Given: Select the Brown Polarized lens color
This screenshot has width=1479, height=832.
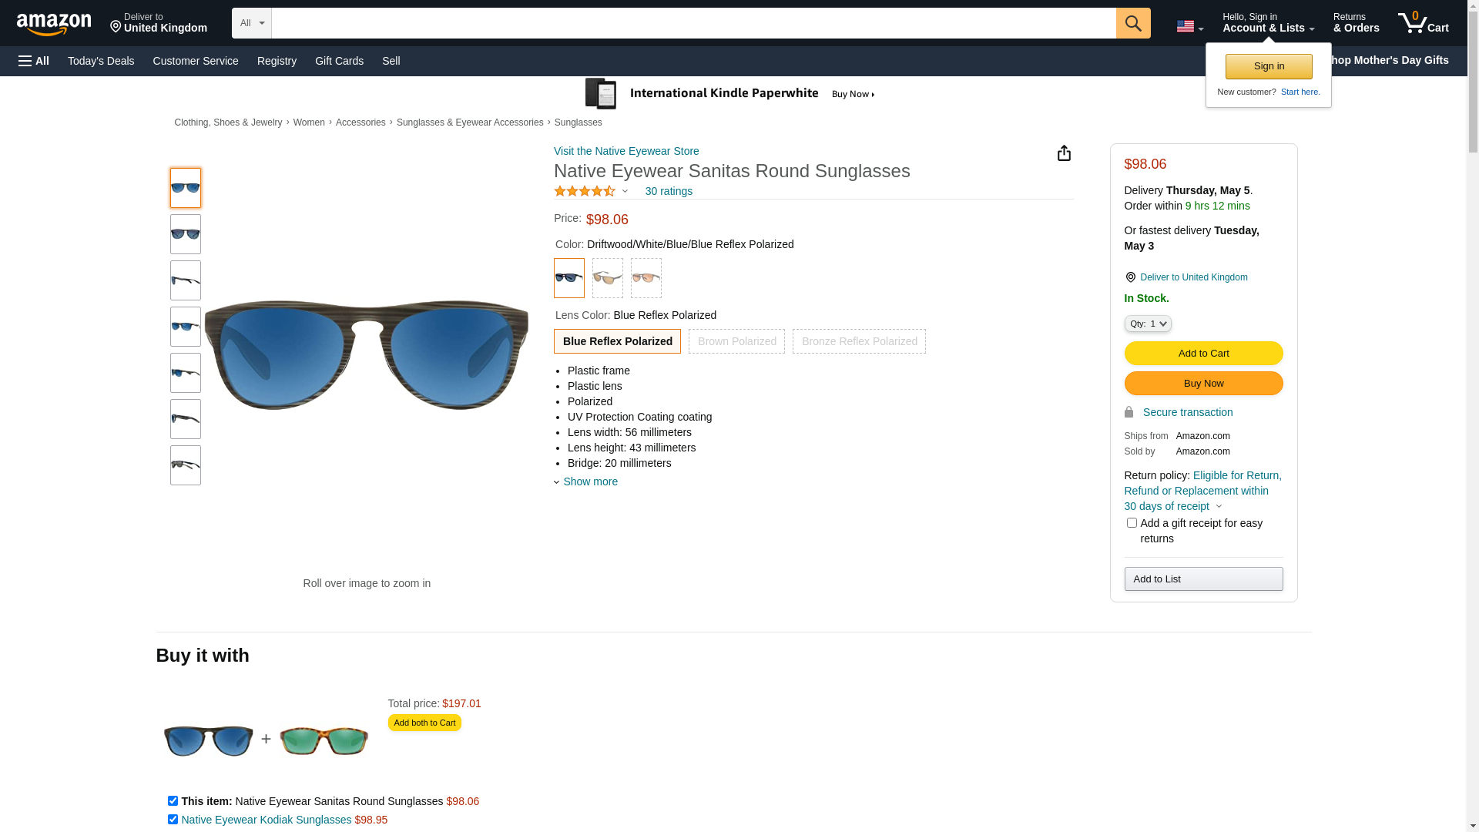Looking at the screenshot, I should tap(736, 341).
